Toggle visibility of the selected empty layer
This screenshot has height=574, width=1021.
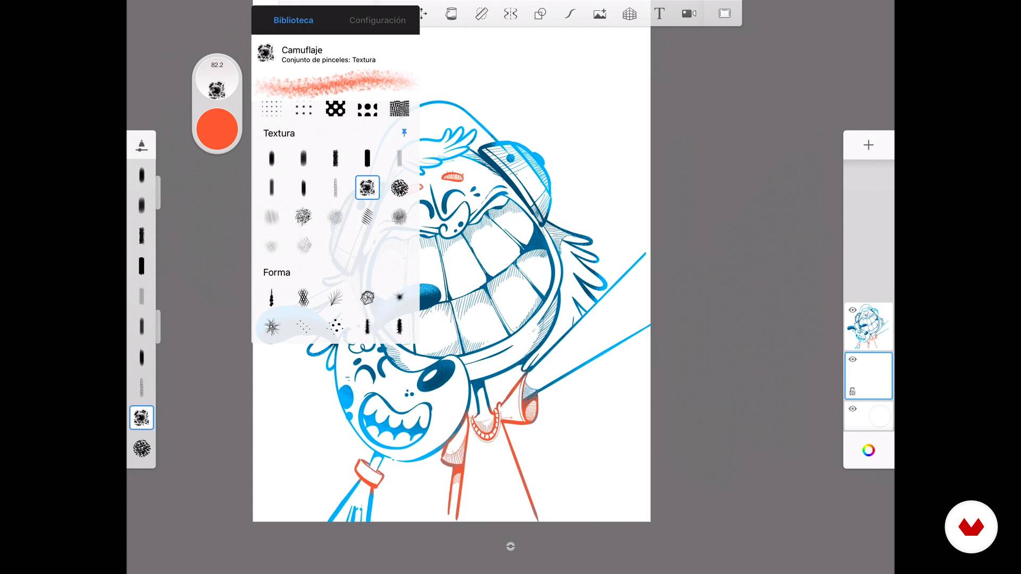[852, 359]
